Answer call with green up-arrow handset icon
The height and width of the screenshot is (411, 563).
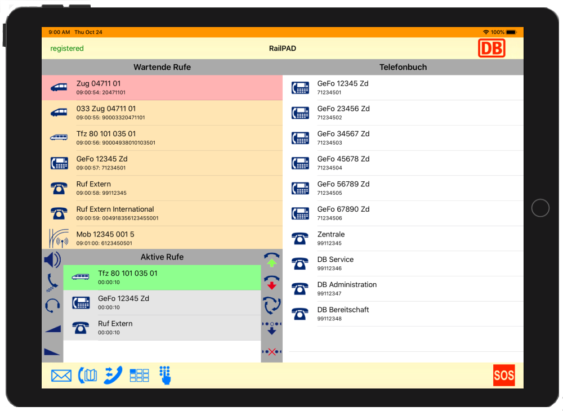tap(272, 260)
